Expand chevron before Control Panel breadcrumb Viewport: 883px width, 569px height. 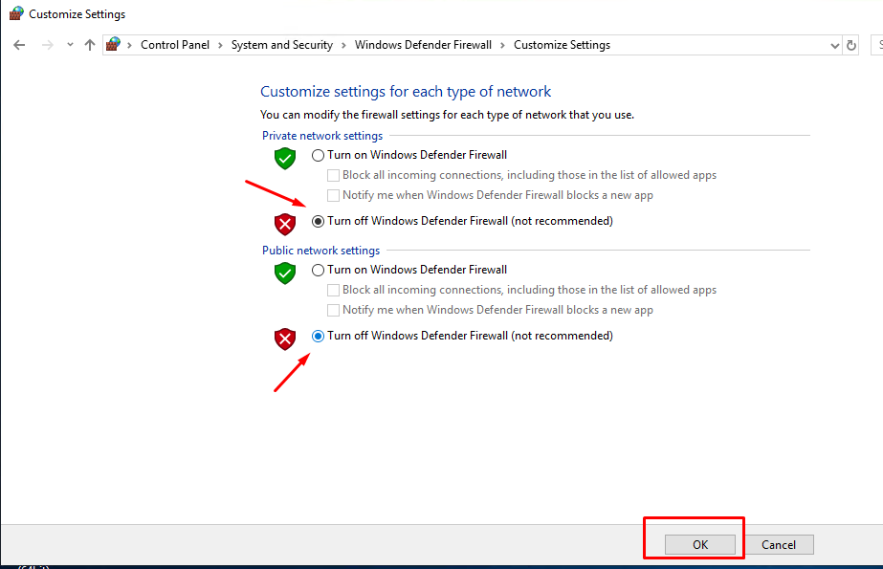tap(129, 45)
